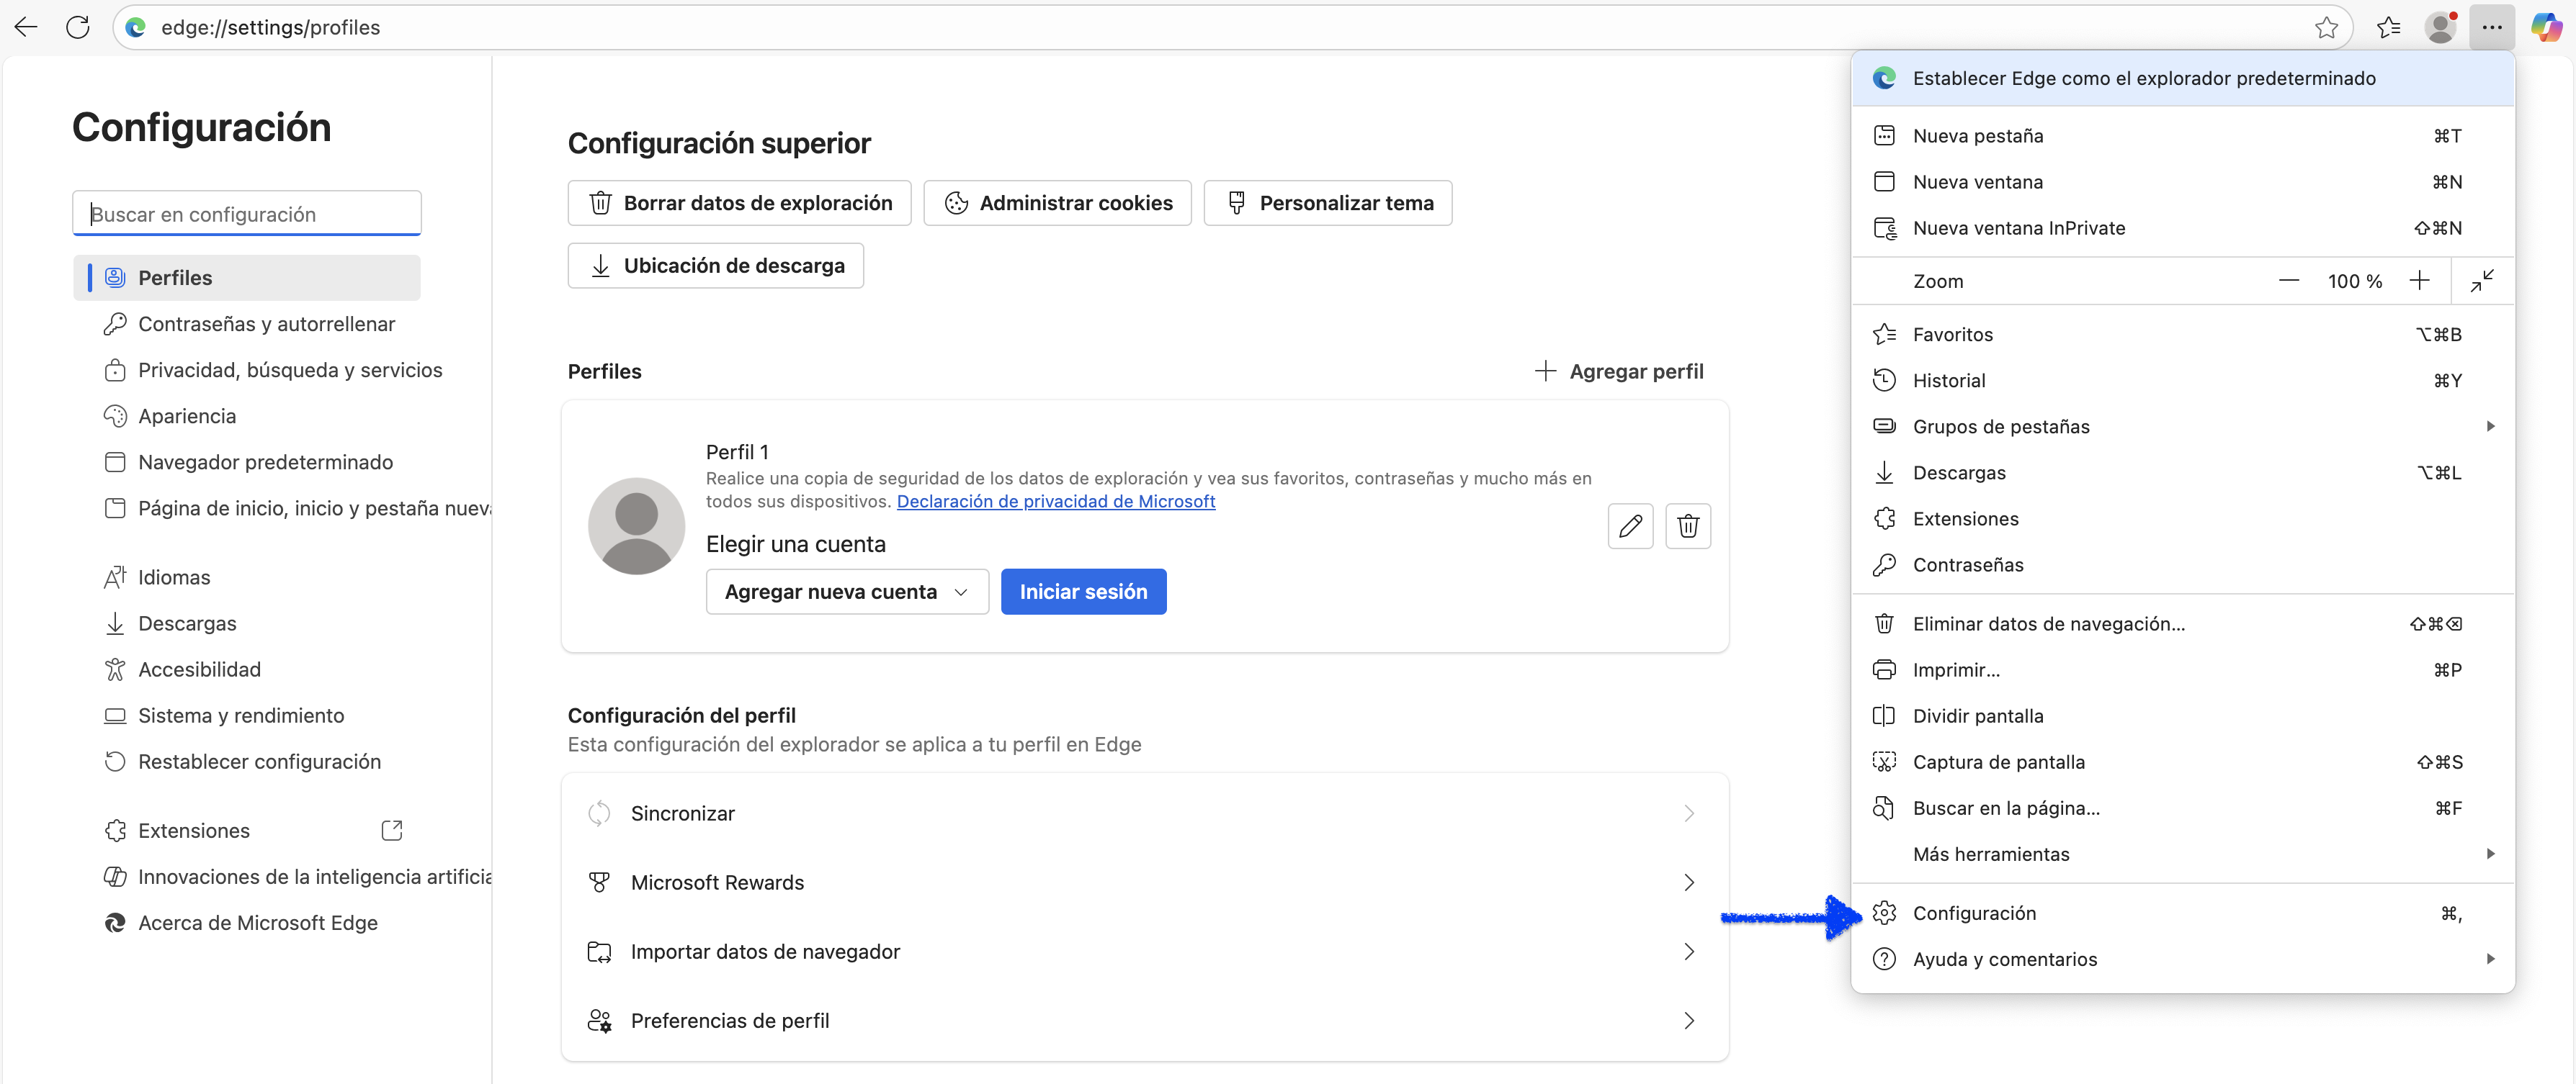This screenshot has height=1084, width=2576.
Task: Open Declaración de privacidad de Microsoft link
Action: coord(1055,502)
